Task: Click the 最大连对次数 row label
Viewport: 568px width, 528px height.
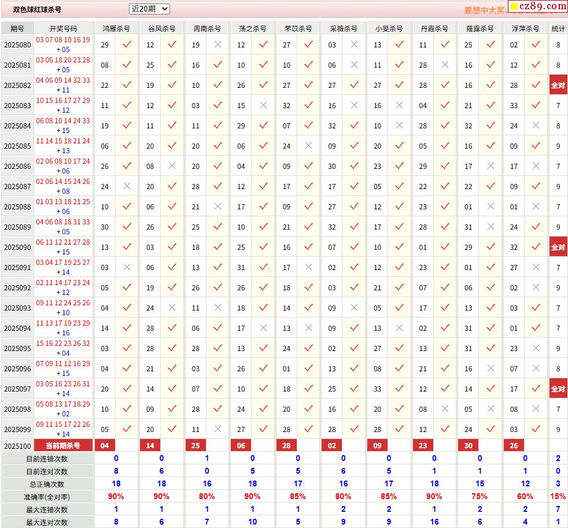Action: click(47, 522)
